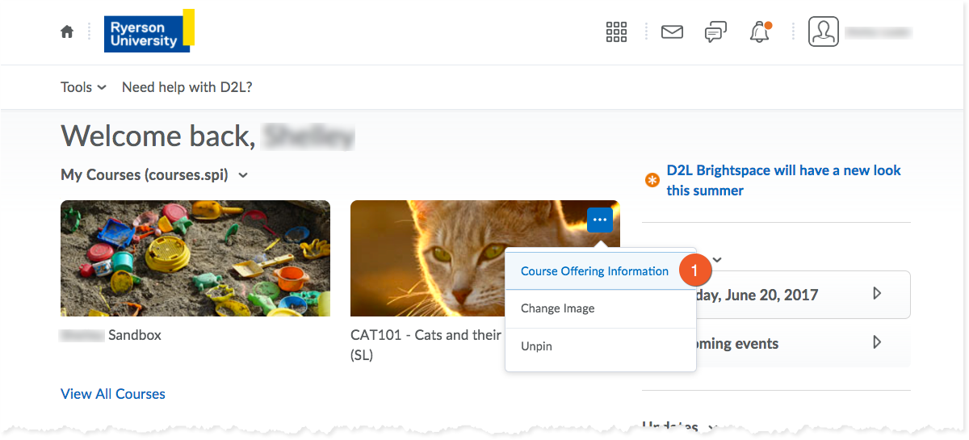
Task: Open the course selector grid icon
Action: pos(616,31)
